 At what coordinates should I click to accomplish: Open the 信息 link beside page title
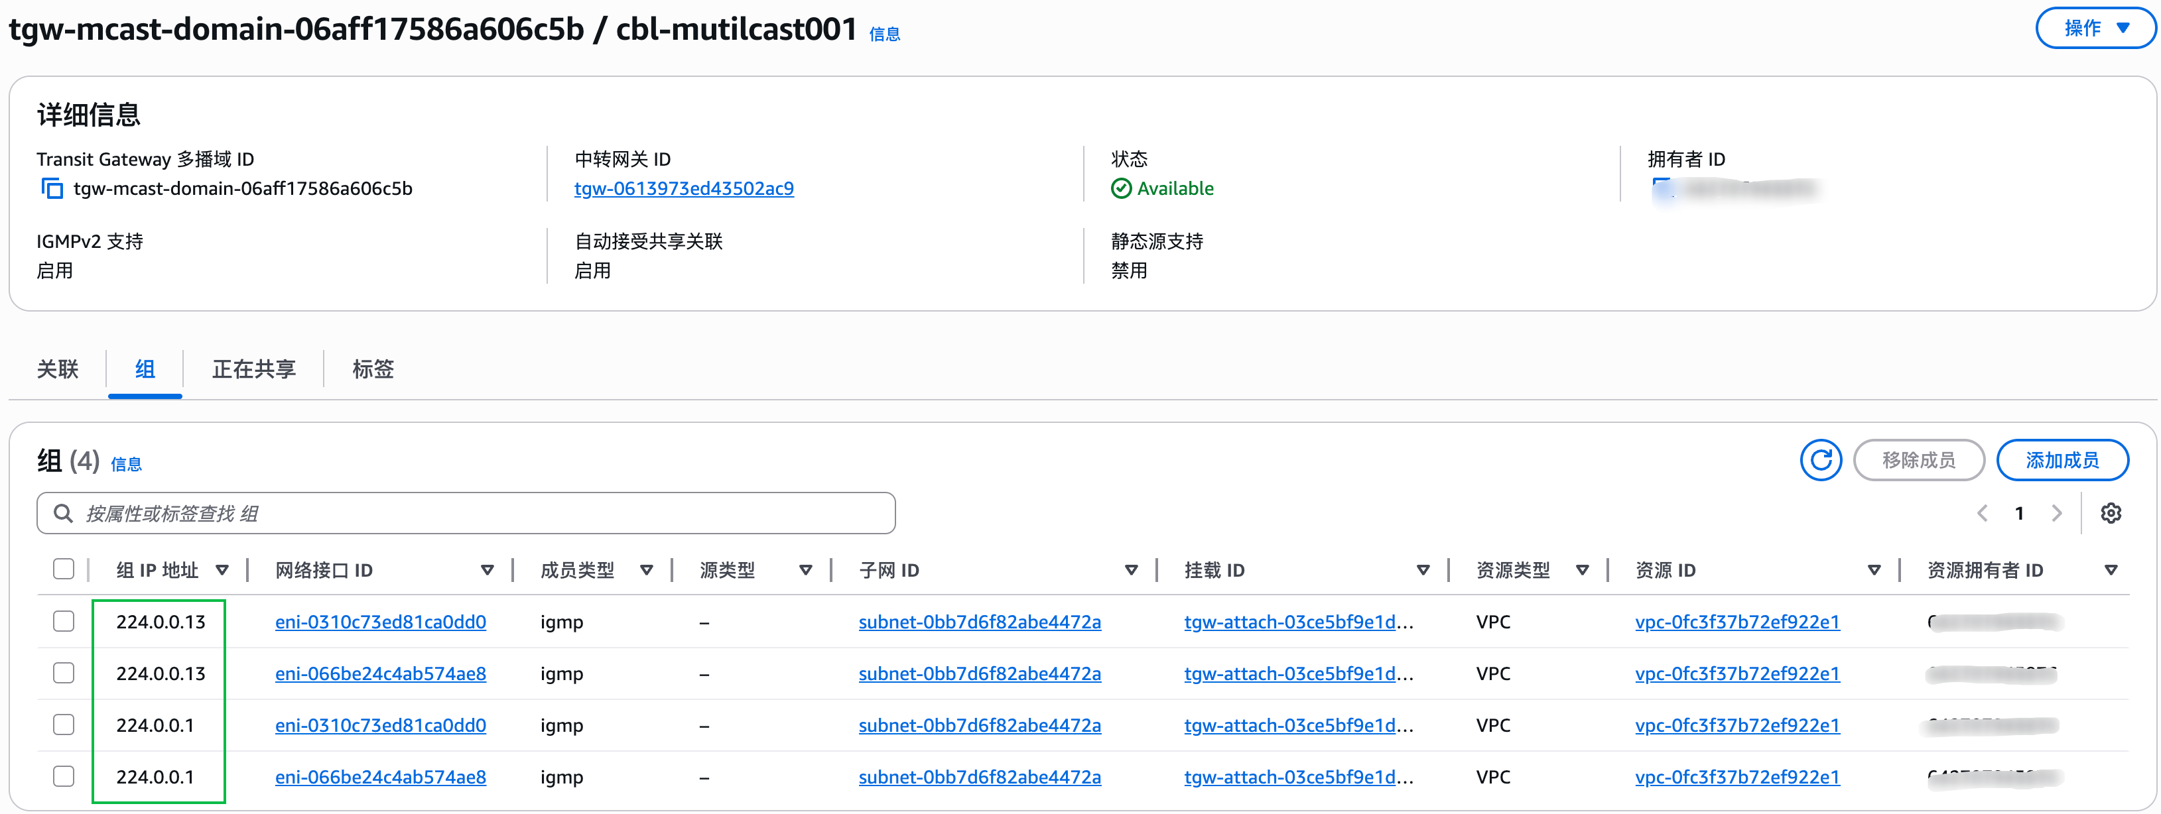pos(884,34)
